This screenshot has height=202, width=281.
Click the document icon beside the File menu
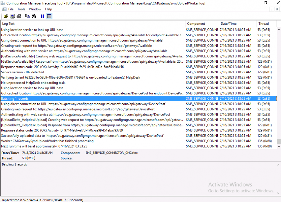click(x=4, y=9)
